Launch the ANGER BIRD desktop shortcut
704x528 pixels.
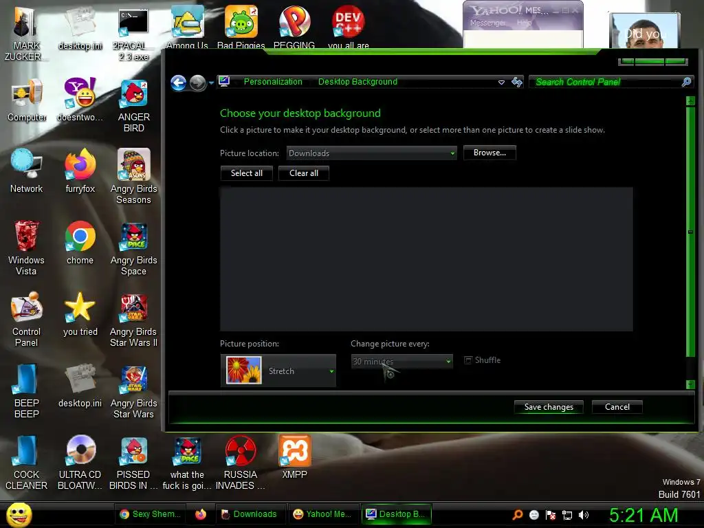click(134, 106)
